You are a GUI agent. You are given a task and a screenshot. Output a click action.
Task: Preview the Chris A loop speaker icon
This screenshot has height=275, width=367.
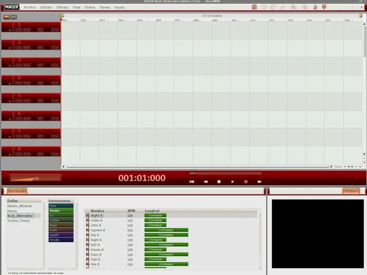click(x=88, y=225)
